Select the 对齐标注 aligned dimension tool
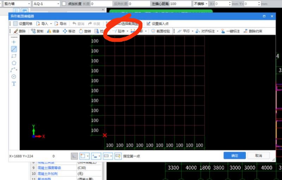Viewport: 282px width, 180px height. click(205, 31)
